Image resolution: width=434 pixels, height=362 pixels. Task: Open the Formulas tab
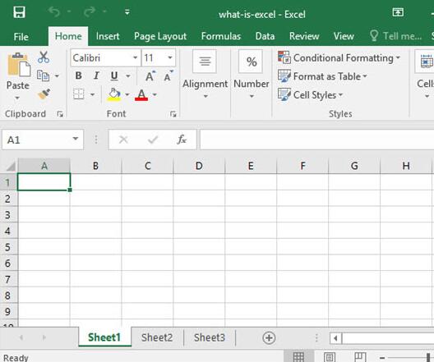tap(221, 36)
